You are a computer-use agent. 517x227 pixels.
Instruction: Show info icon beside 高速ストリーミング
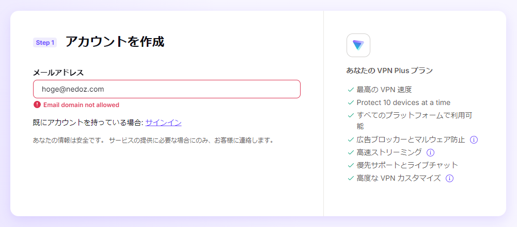(x=431, y=152)
